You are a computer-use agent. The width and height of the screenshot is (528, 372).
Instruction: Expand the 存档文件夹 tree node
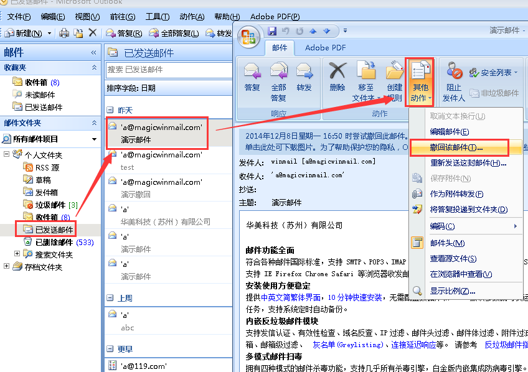7,267
